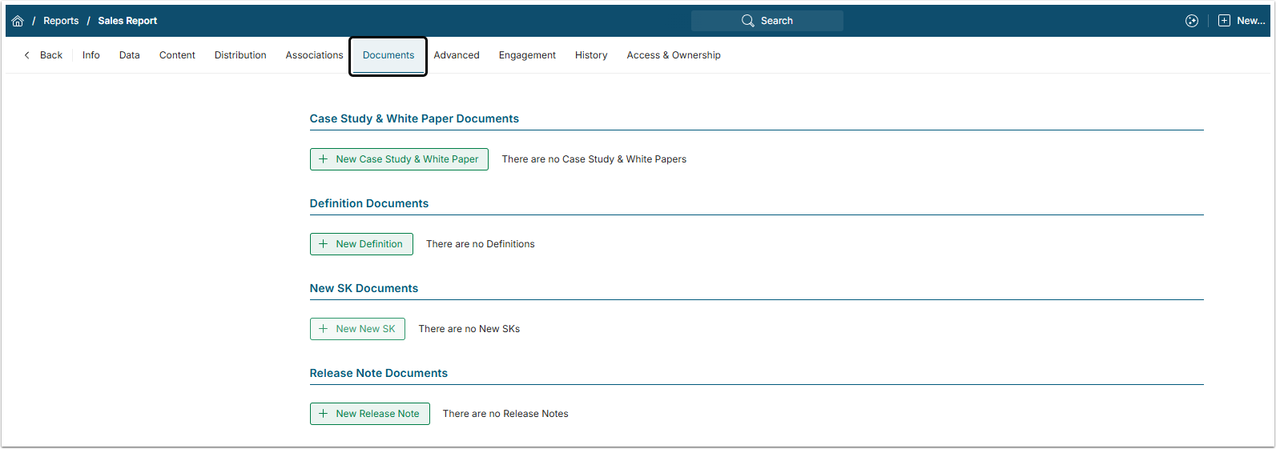Click the magnifying glass search icon
The width and height of the screenshot is (1276, 449).
(x=748, y=21)
